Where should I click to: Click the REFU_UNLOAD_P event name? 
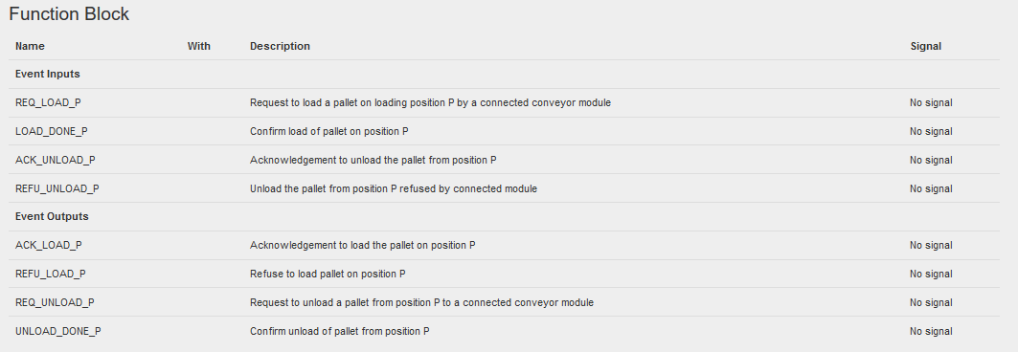point(57,188)
